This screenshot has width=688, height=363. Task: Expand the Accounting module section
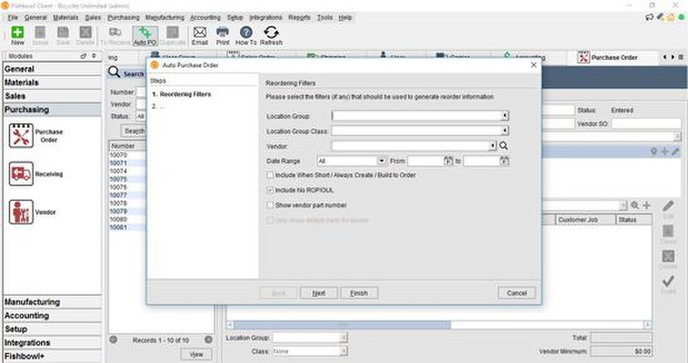point(52,315)
